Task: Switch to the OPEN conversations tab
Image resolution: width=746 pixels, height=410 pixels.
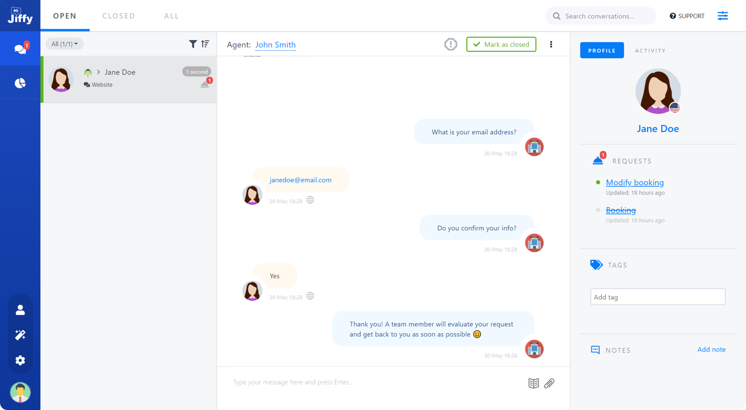Action: click(x=65, y=16)
